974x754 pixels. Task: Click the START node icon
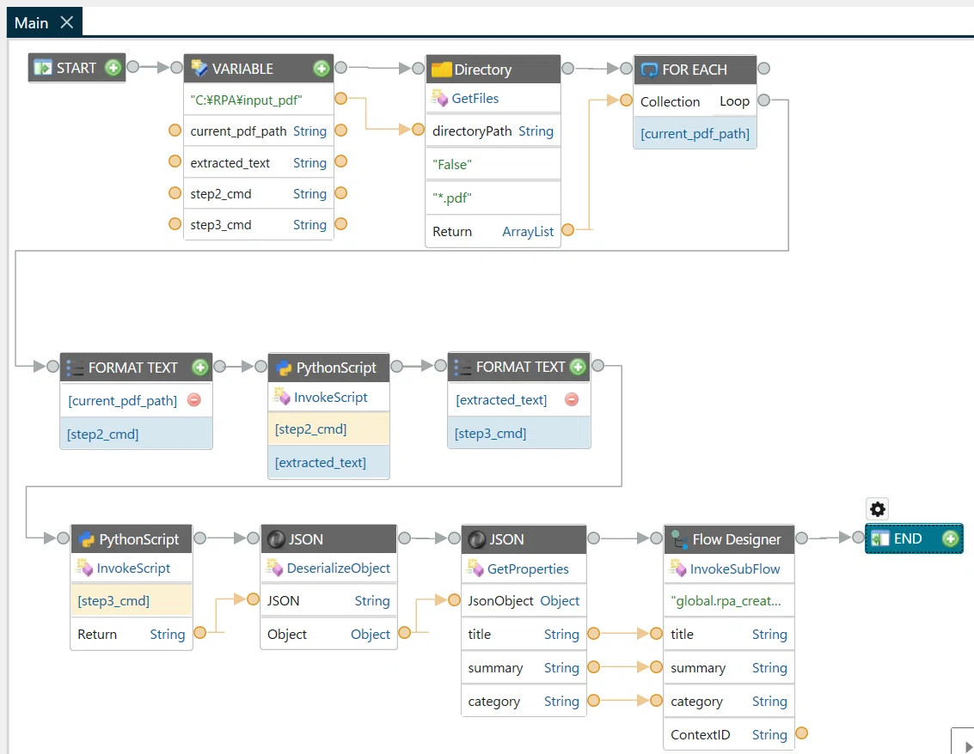point(43,68)
